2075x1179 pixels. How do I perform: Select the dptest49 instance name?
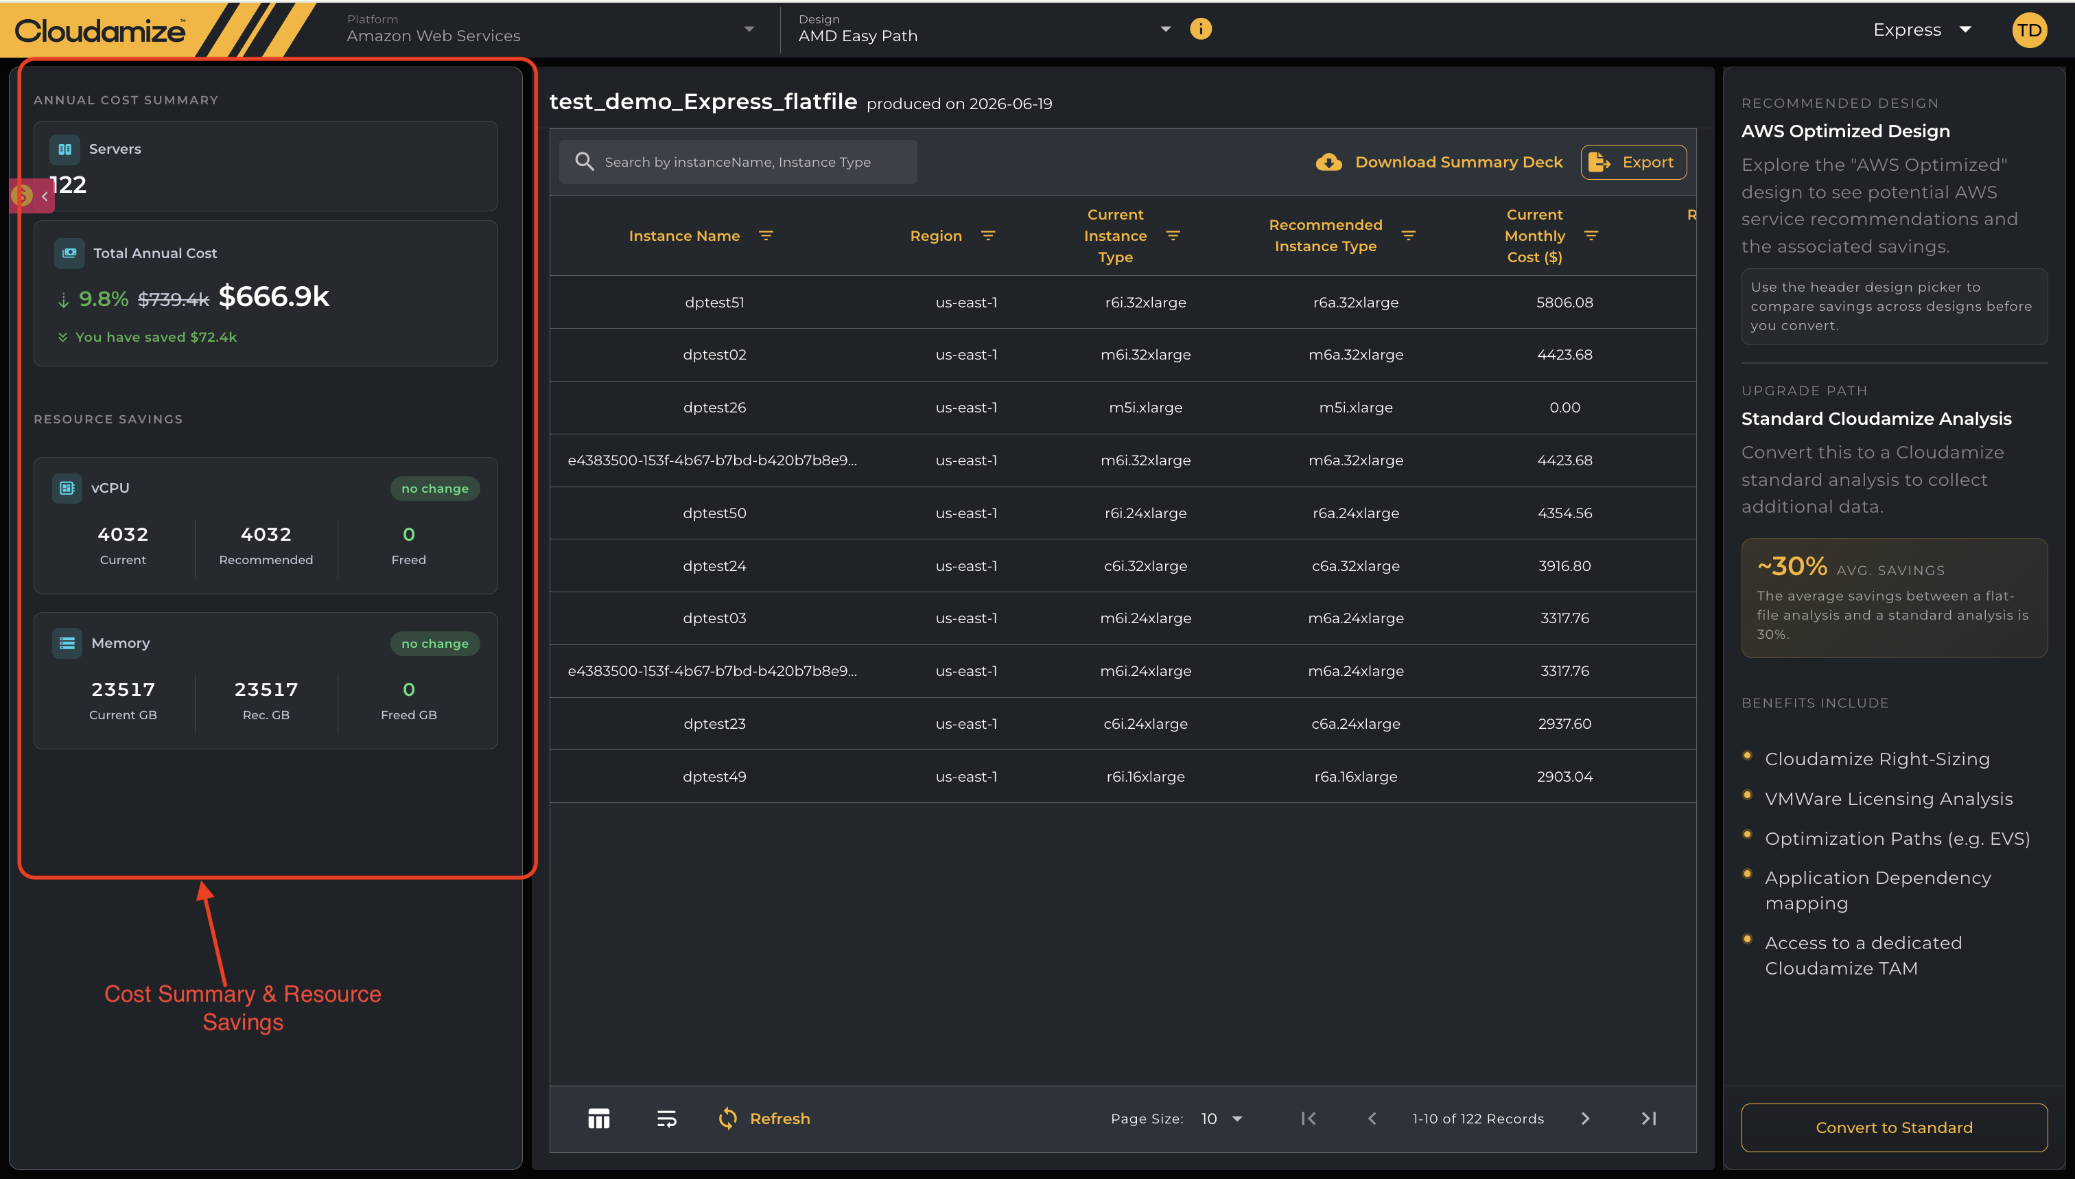714,777
